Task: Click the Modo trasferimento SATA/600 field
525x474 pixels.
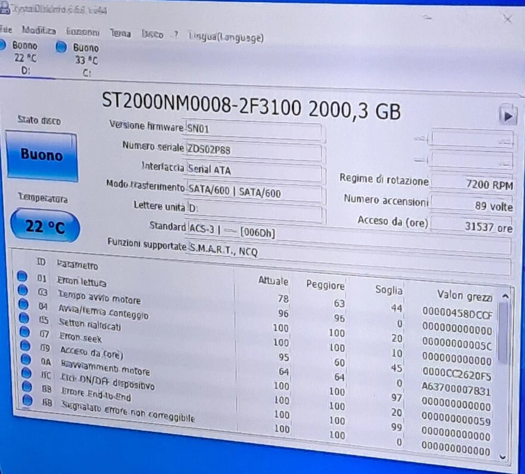Action: coord(254,192)
